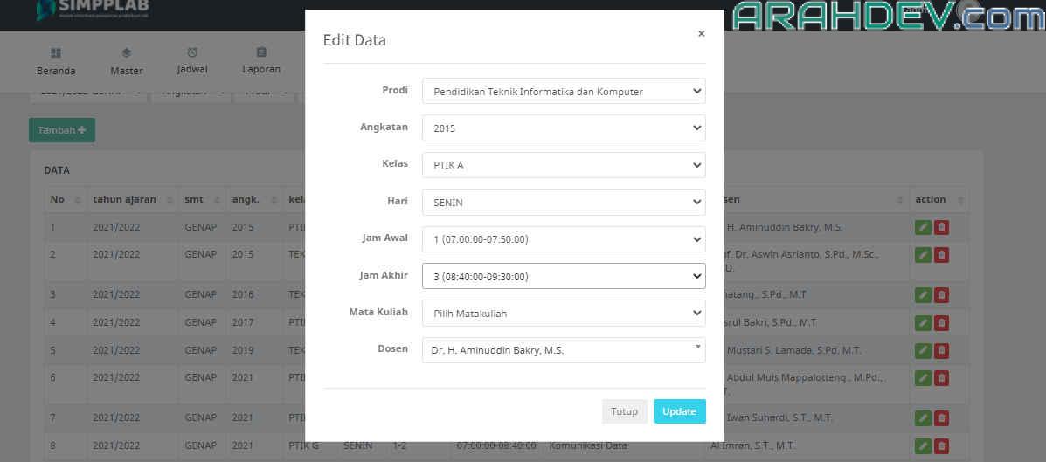Click the green edit icon in row 7
1046x462 pixels.
(x=923, y=417)
